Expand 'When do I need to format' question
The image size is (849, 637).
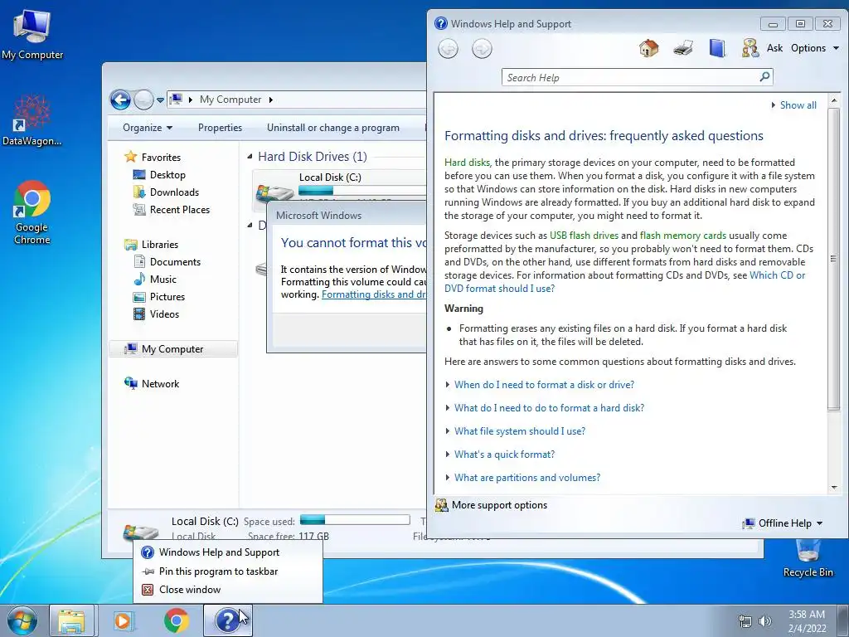click(544, 385)
